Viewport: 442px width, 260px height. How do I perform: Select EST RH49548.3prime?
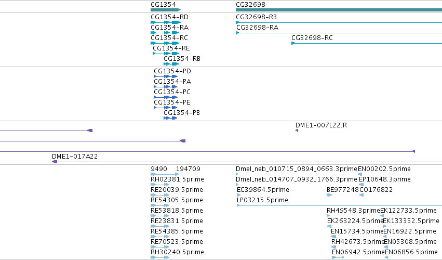(354, 211)
